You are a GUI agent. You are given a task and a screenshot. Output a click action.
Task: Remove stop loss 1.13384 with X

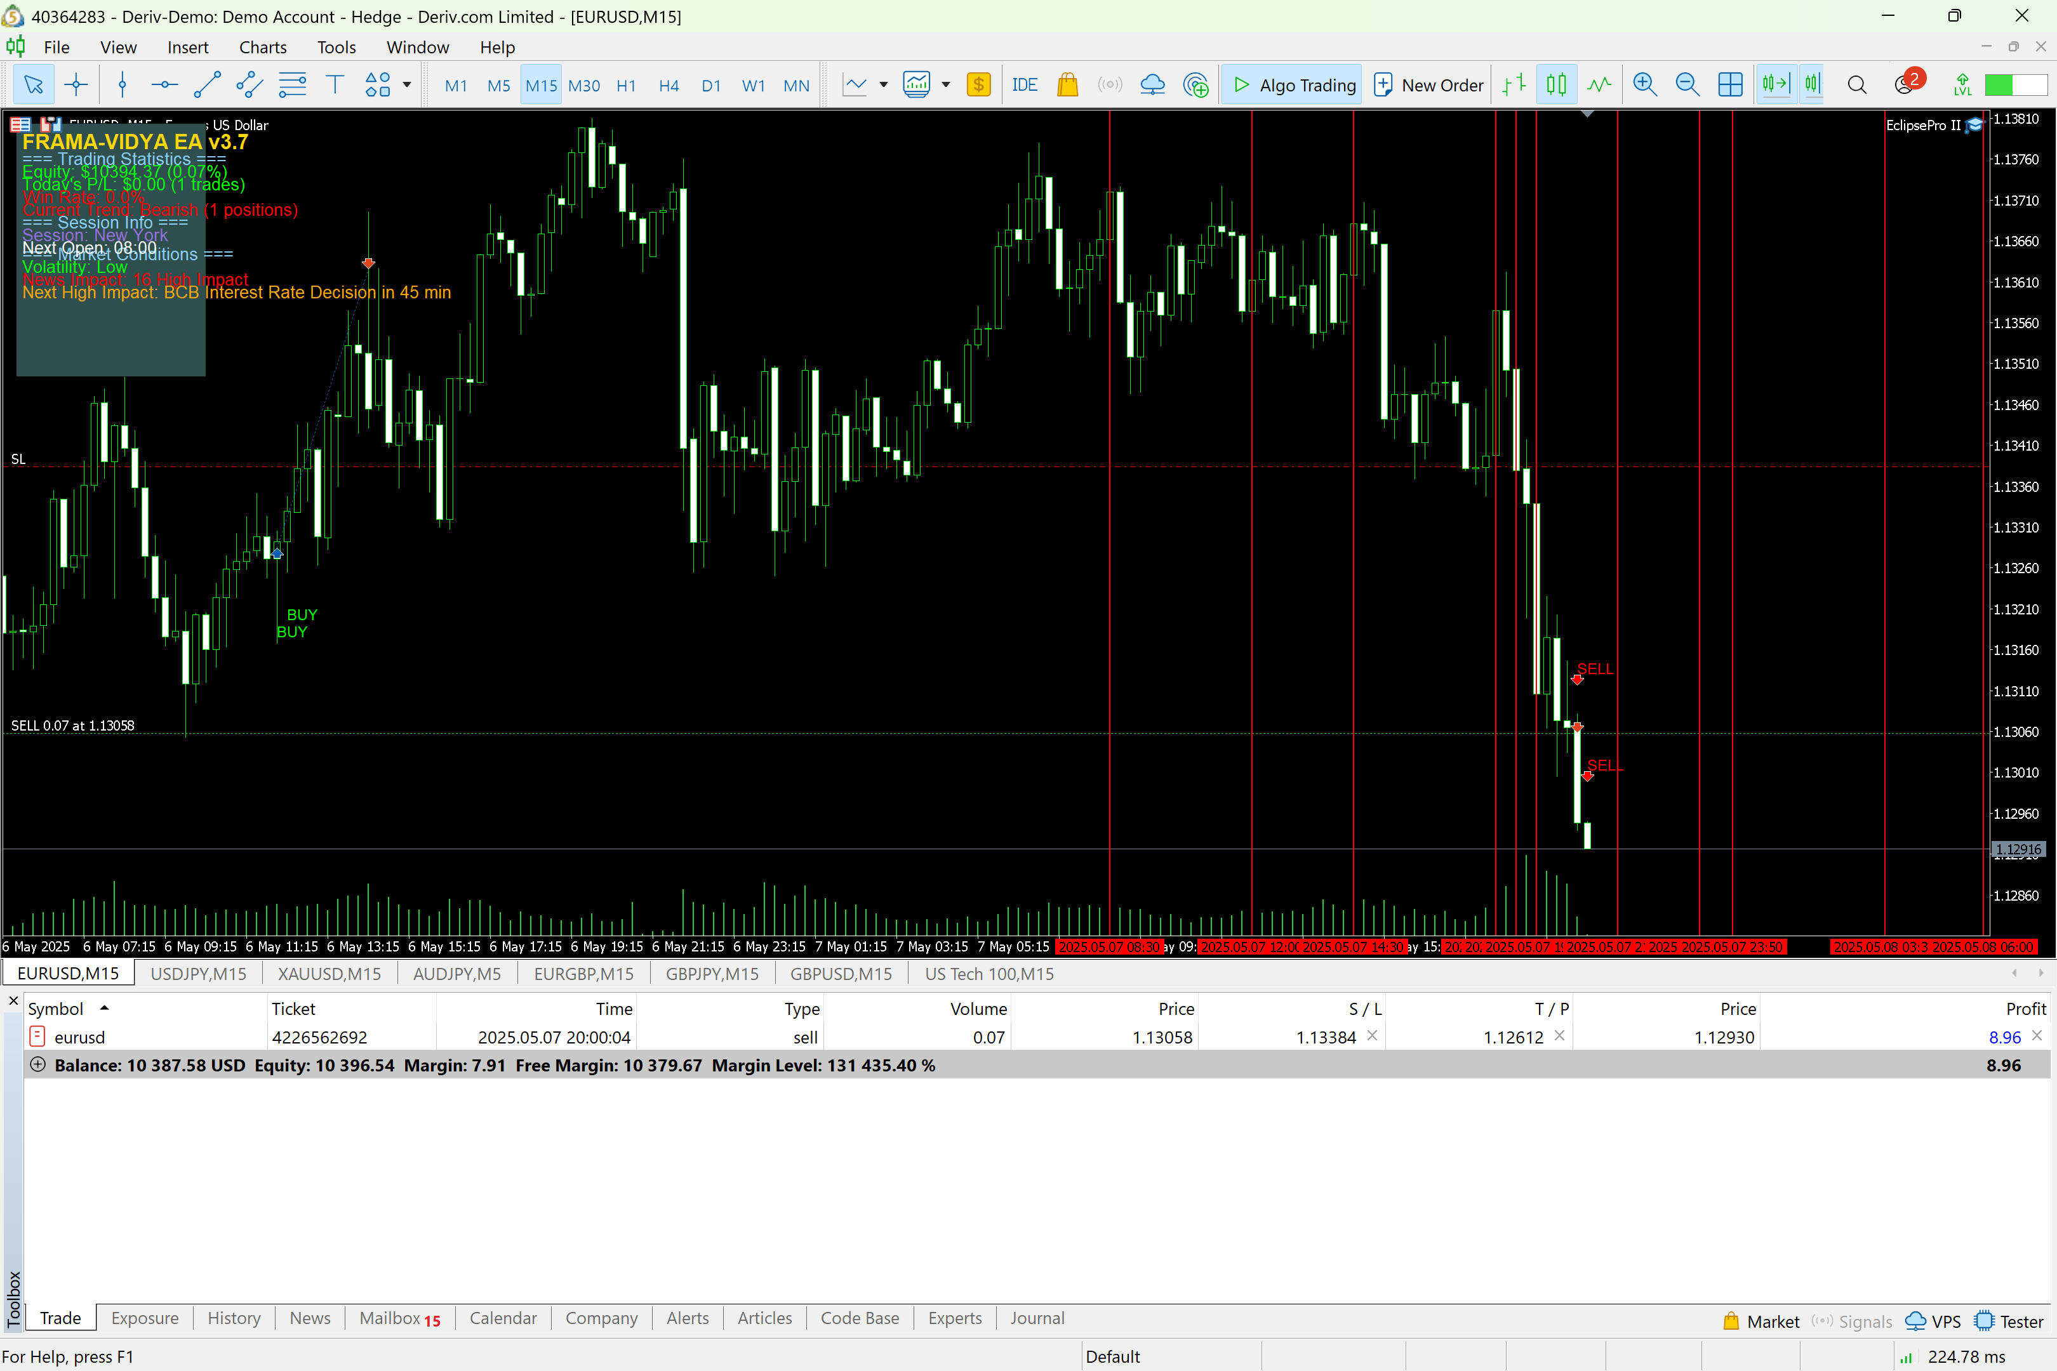point(1372,1035)
